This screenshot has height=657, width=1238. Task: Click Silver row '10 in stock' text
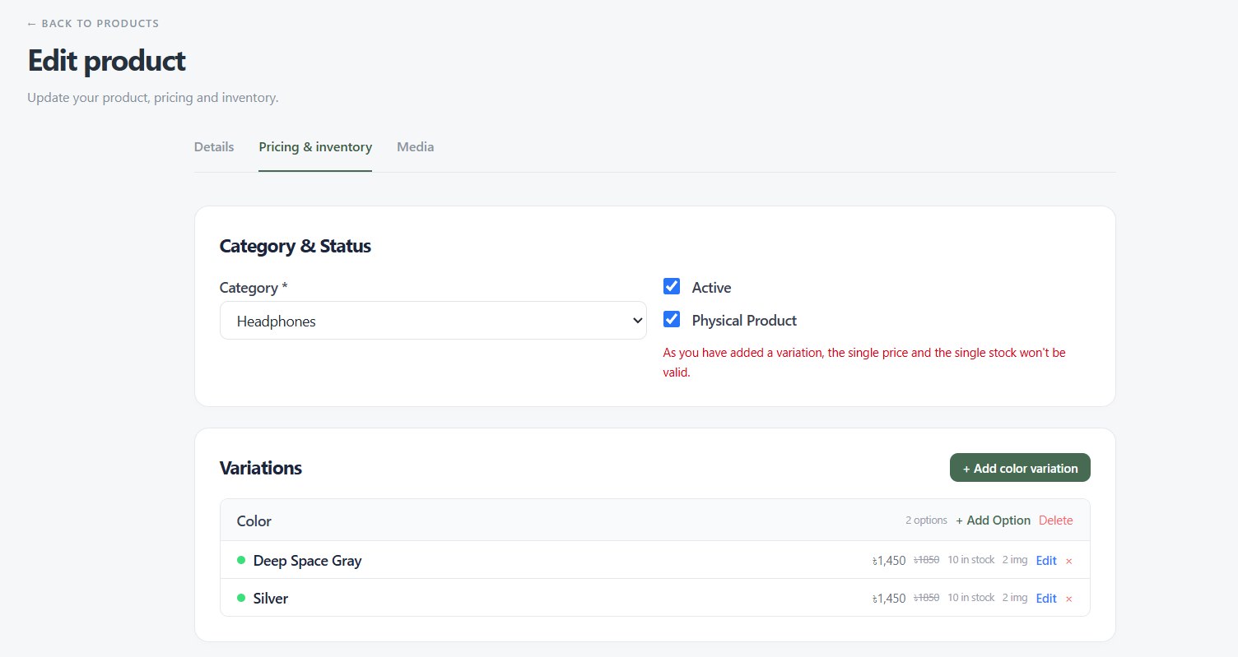[x=971, y=598]
